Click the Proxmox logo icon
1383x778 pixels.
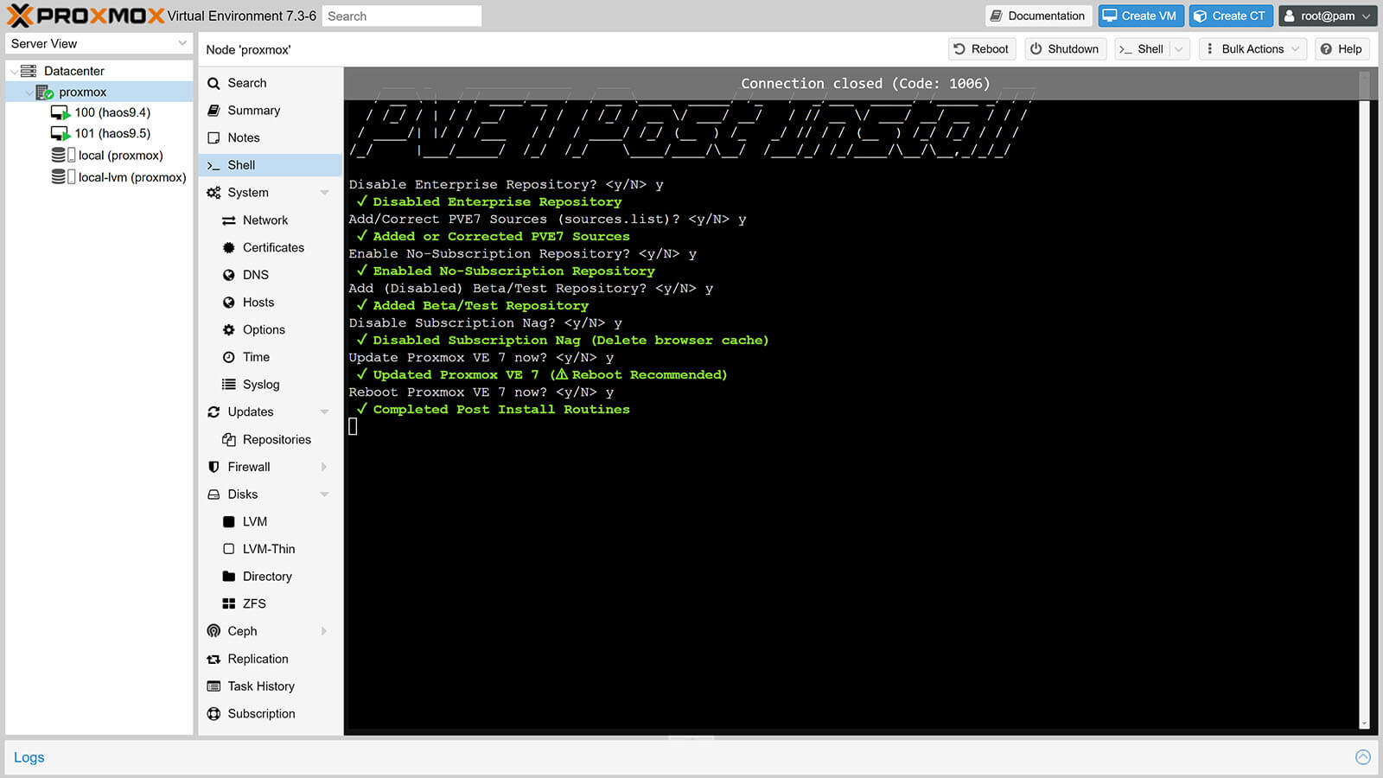pos(20,16)
